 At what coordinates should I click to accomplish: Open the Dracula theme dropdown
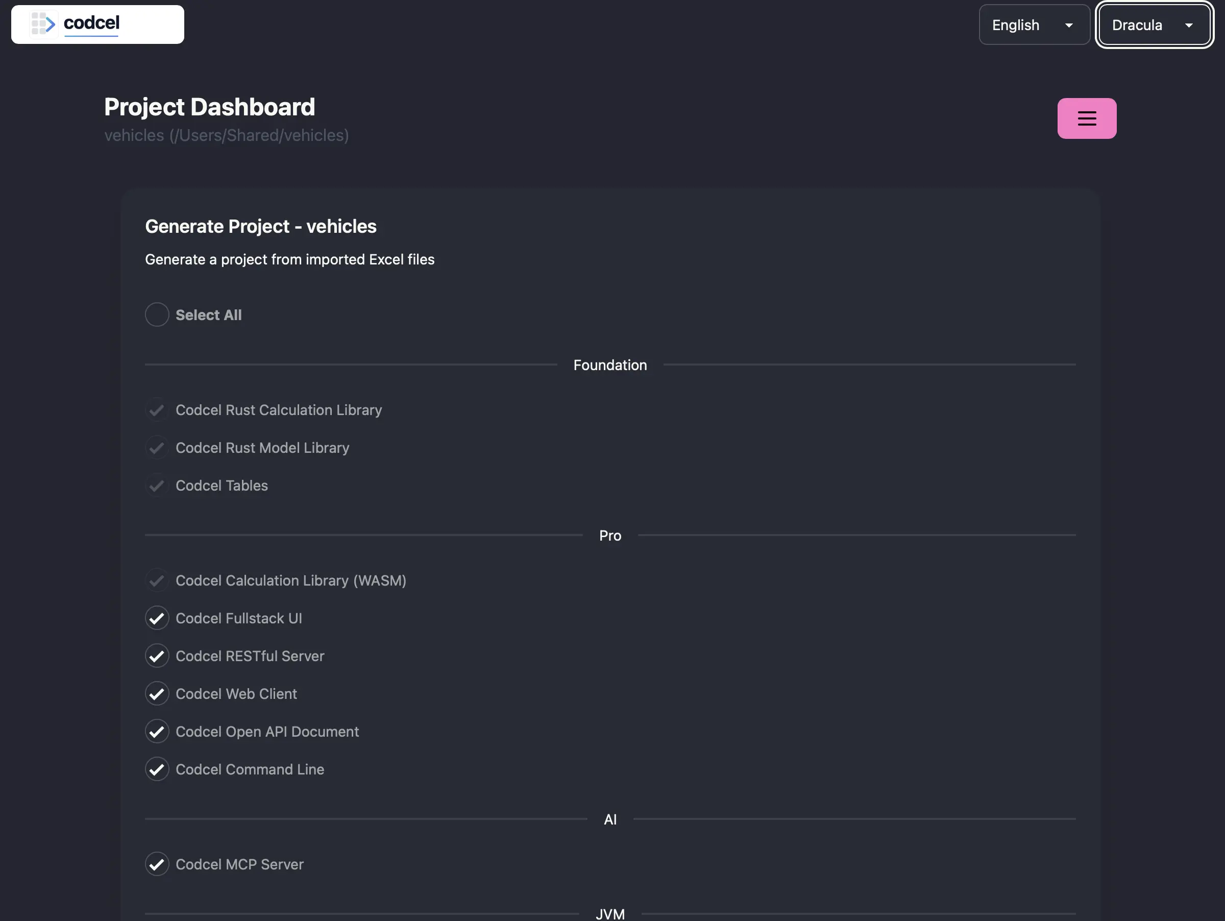1153,25
